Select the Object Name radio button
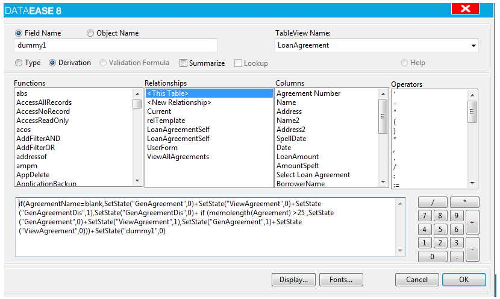Image resolution: width=500 pixels, height=299 pixels. (90, 33)
